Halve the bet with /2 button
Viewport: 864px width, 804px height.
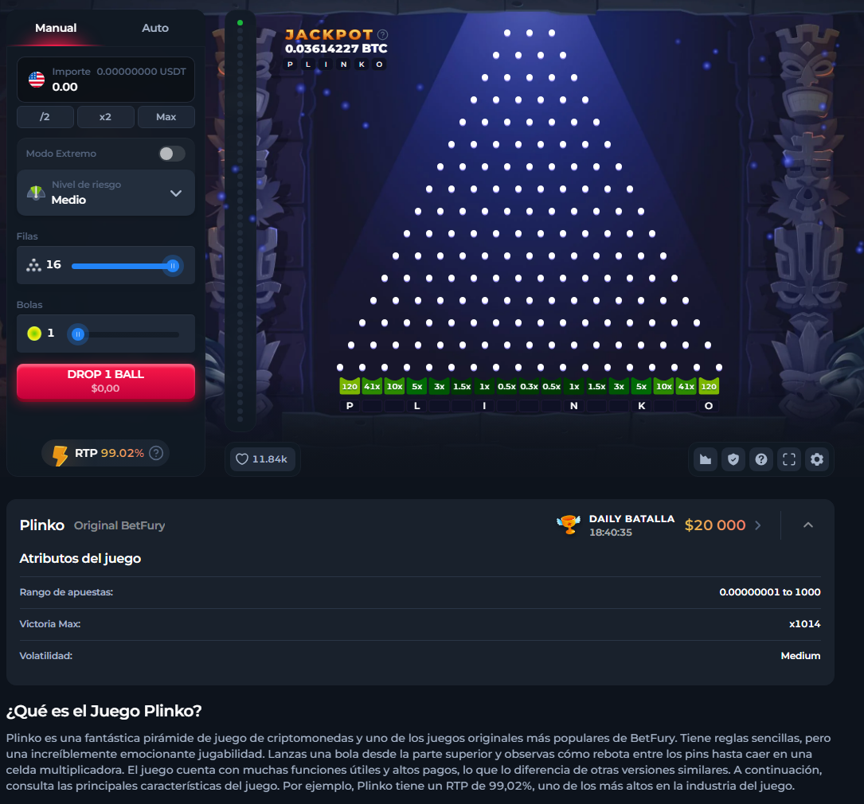[x=45, y=117]
